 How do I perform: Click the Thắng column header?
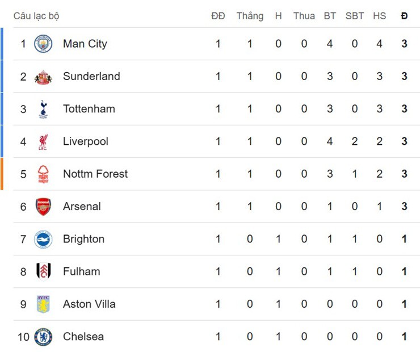click(250, 16)
